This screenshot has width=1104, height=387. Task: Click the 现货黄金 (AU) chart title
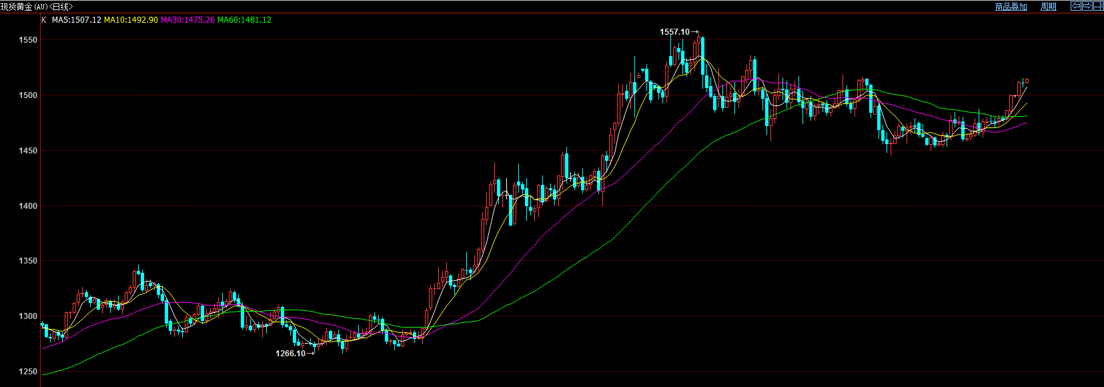(37, 7)
